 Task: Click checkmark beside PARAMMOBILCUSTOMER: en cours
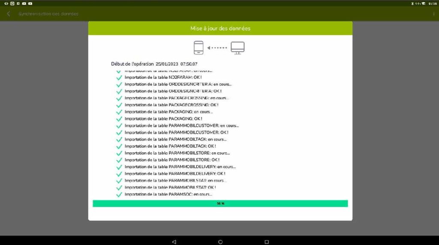coord(119,126)
